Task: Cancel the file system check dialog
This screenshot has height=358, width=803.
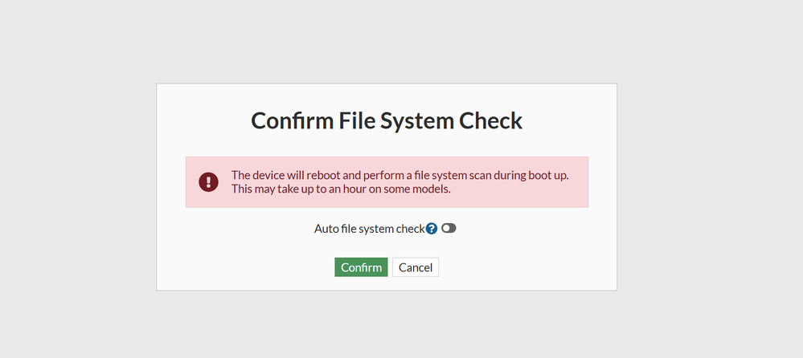Action: click(416, 267)
